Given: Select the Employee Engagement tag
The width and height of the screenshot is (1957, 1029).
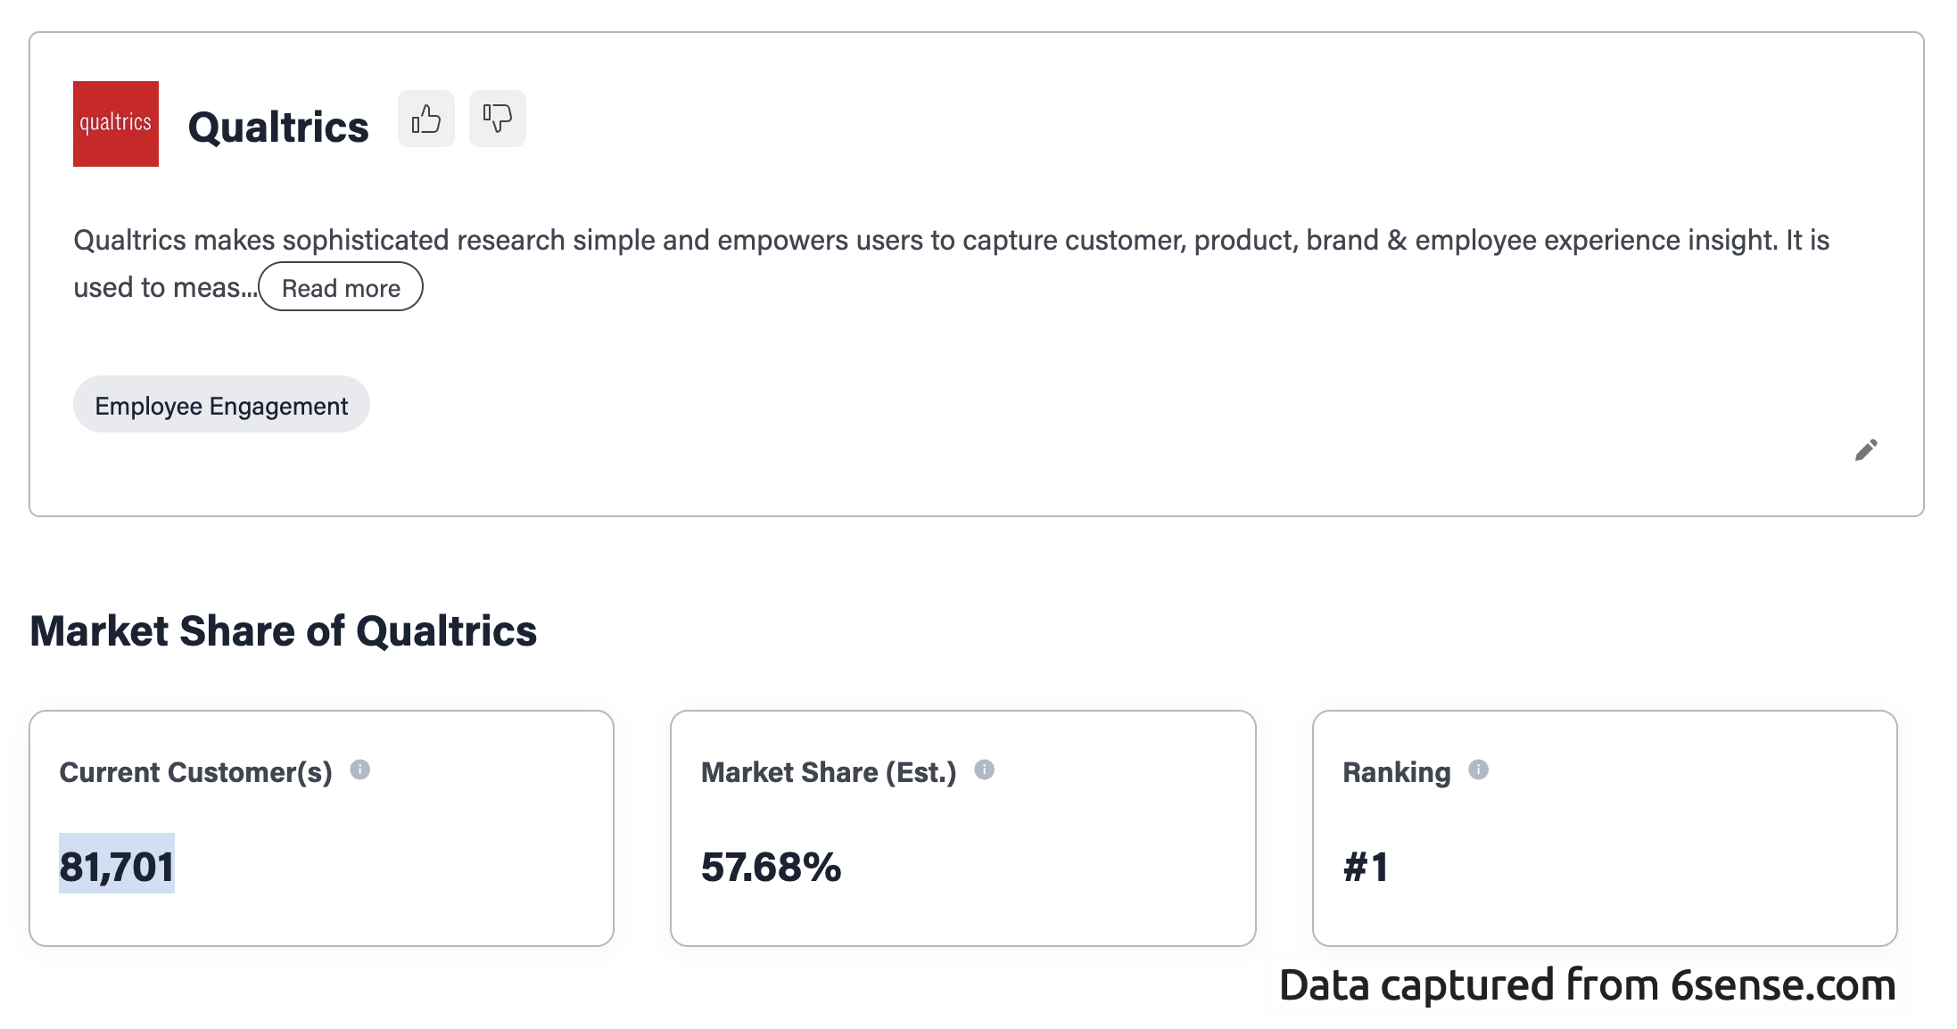Looking at the screenshot, I should (221, 405).
